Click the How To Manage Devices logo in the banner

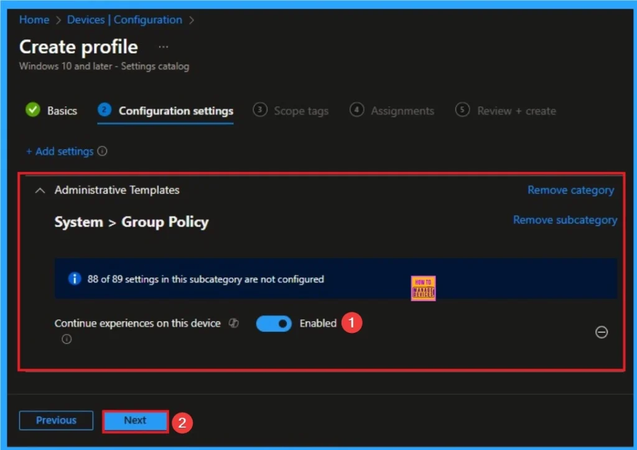click(423, 288)
